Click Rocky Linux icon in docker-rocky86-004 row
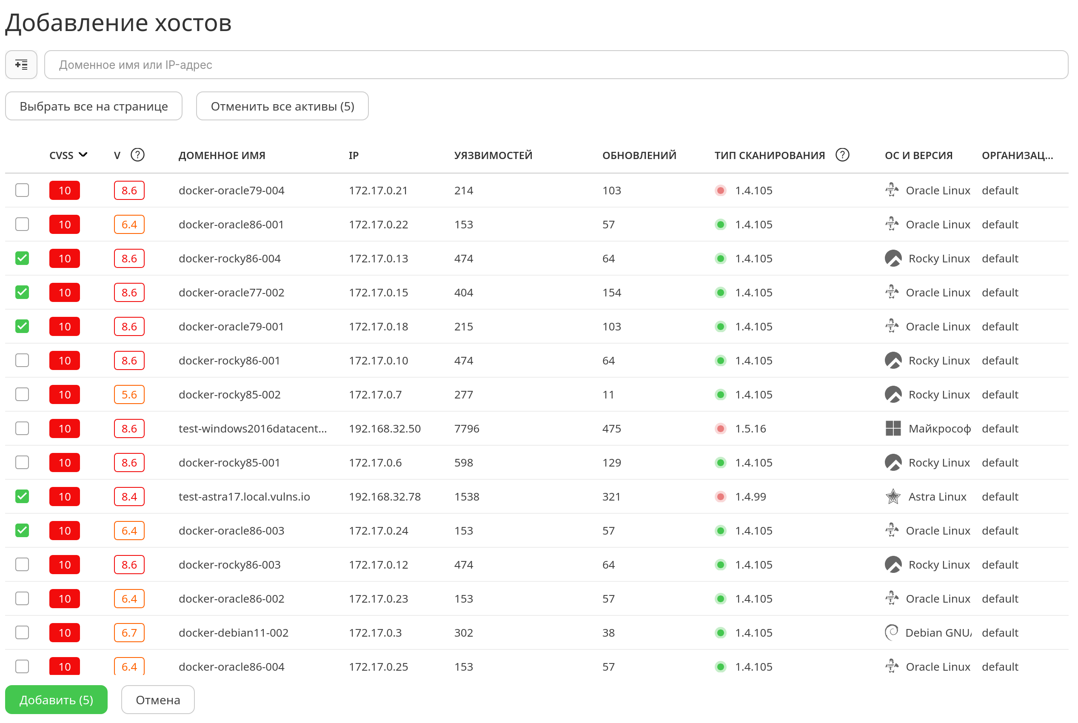The width and height of the screenshot is (1078, 723). (893, 259)
